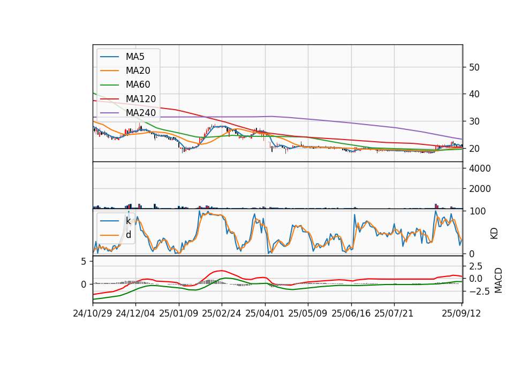Click the 25/07/21 date label

[394, 314]
